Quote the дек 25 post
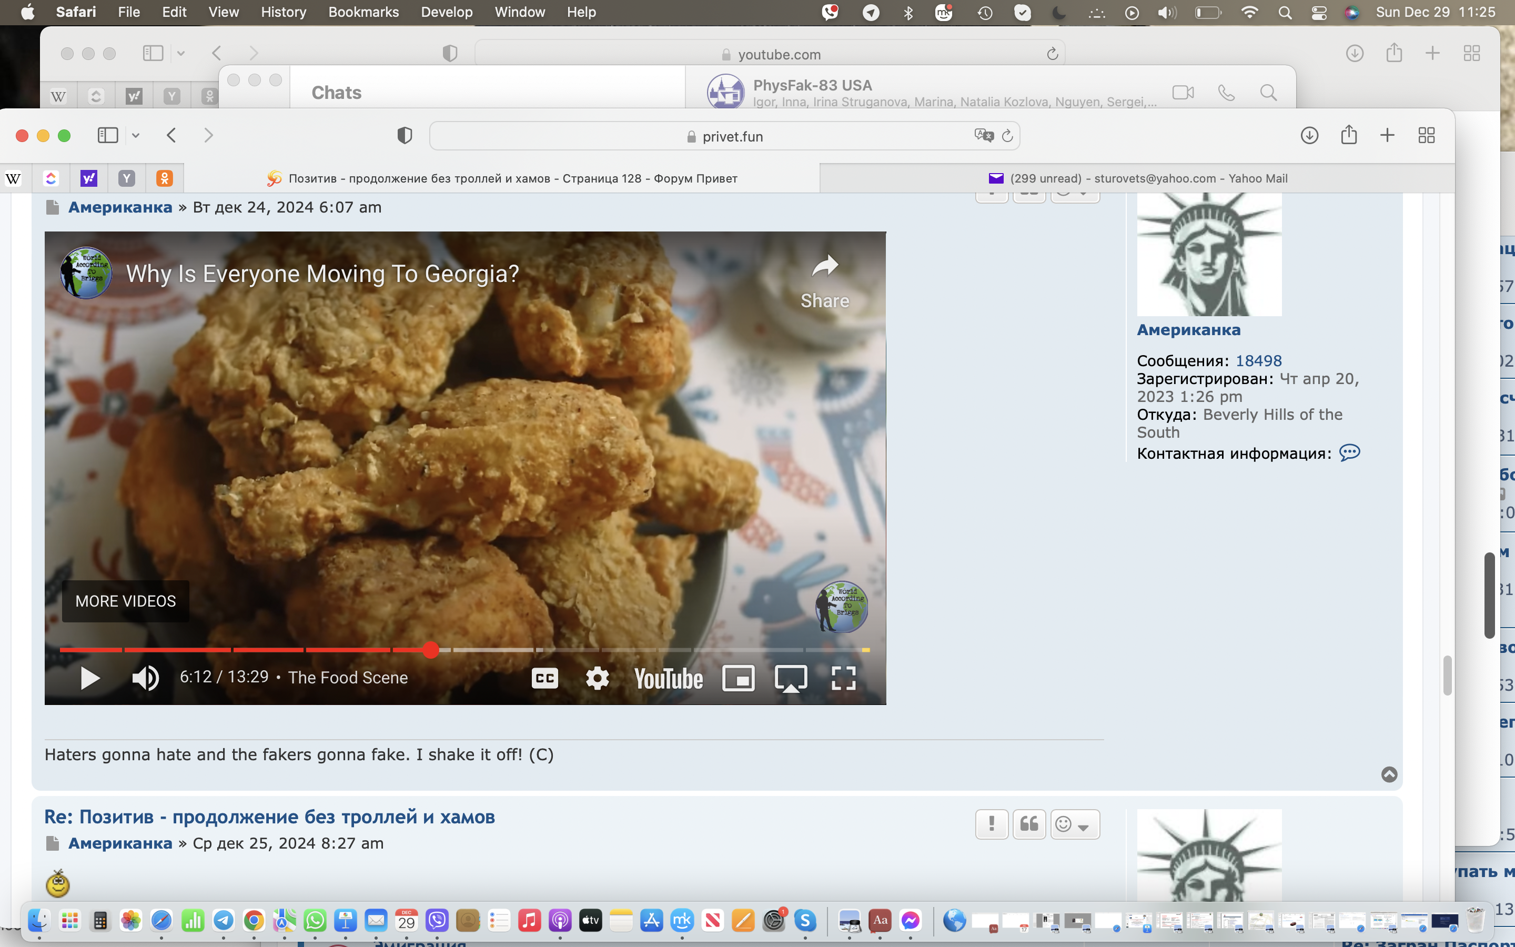Screen dimensions: 1515x947 [x=1029, y=823]
